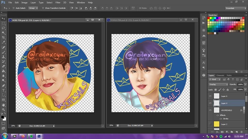
Task: Open the Opacity slider dropdown arrow
Action: 245,84
